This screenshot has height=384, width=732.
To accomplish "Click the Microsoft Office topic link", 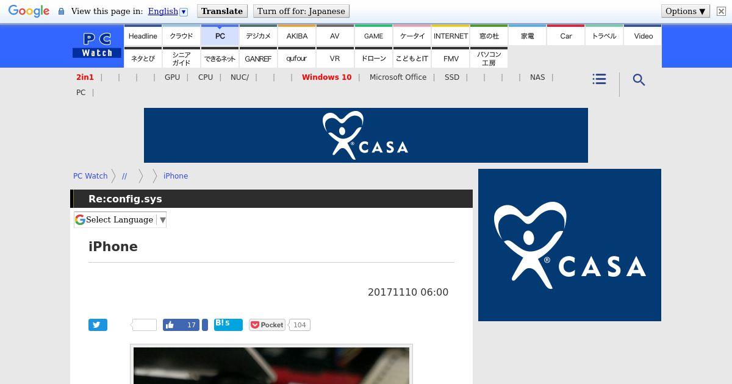I will [x=398, y=77].
